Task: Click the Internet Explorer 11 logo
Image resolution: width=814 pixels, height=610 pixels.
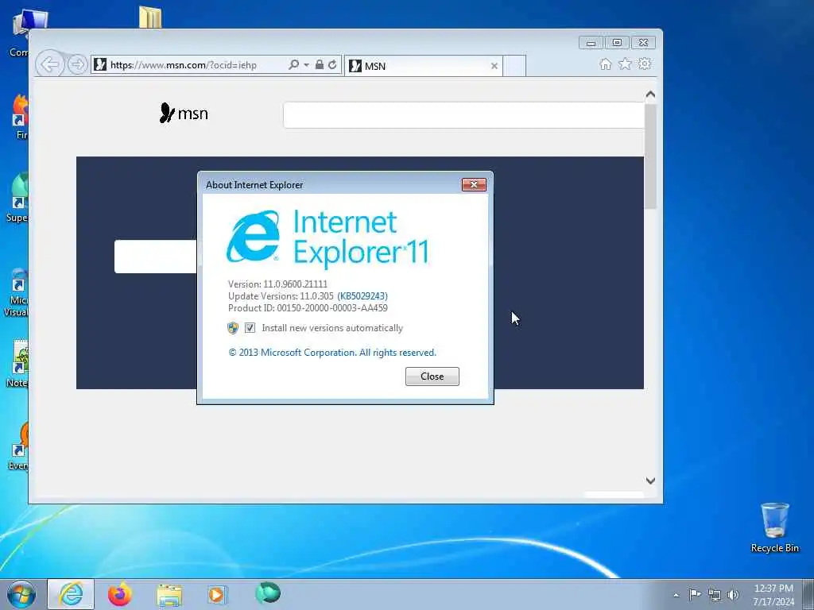Action: [327, 238]
